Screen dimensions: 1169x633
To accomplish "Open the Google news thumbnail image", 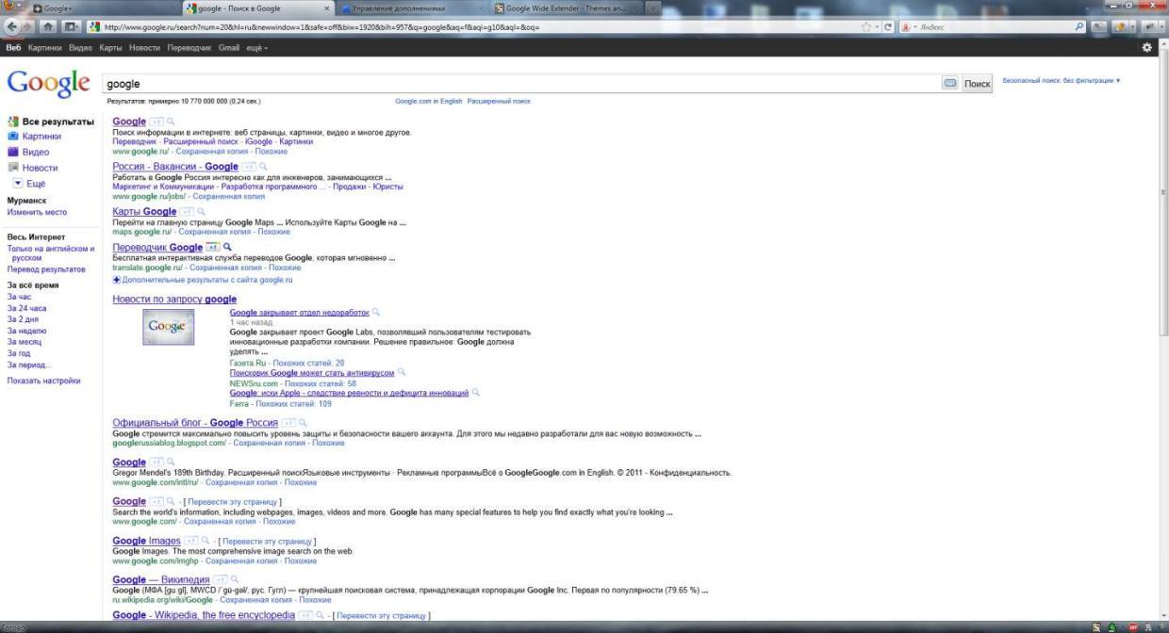I will click(x=169, y=327).
